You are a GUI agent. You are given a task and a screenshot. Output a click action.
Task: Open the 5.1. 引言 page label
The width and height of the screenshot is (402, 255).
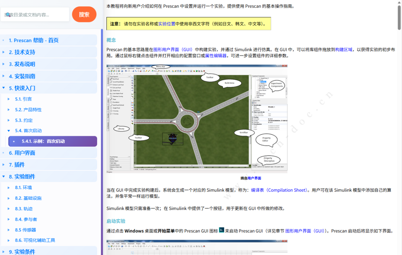tap(23, 99)
